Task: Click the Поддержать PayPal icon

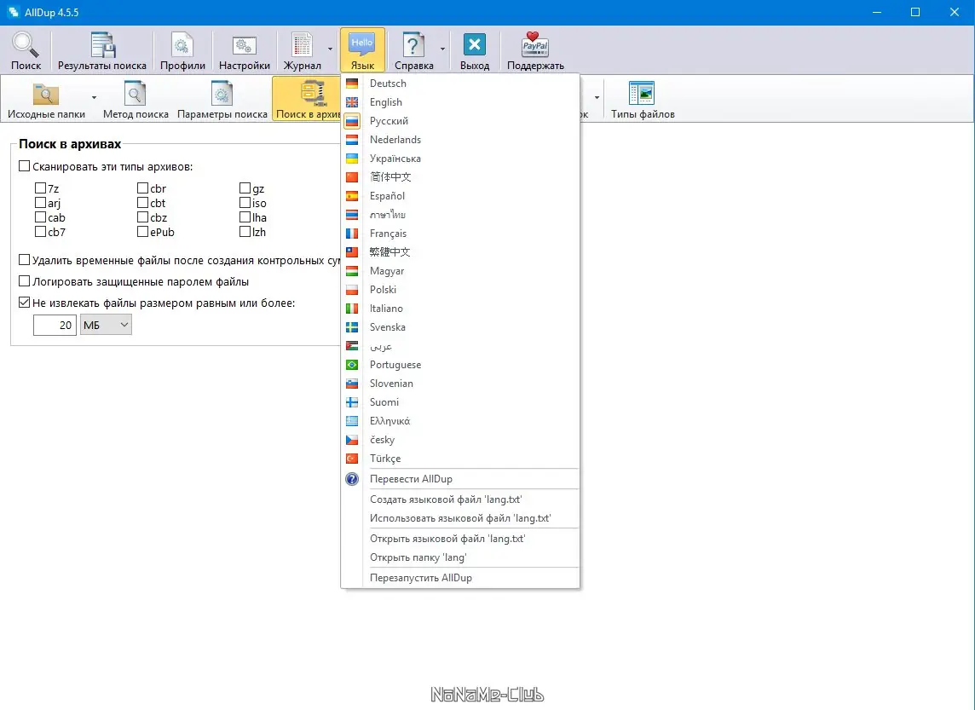Action: click(x=534, y=45)
